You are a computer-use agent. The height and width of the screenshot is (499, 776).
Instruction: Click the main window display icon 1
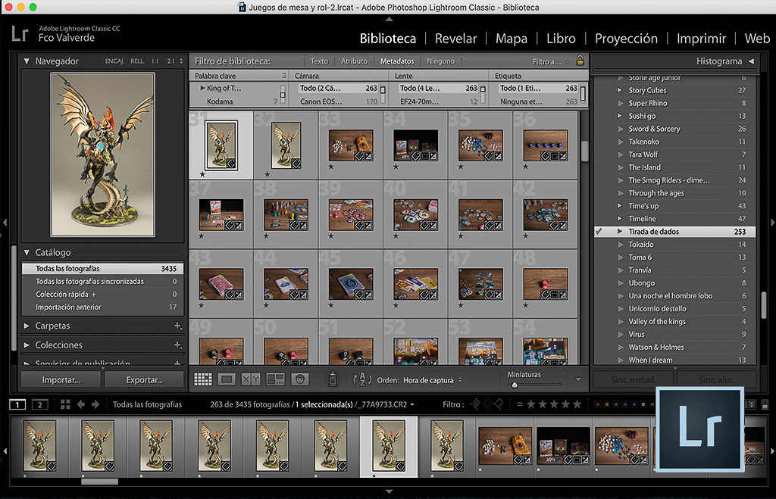click(17, 404)
